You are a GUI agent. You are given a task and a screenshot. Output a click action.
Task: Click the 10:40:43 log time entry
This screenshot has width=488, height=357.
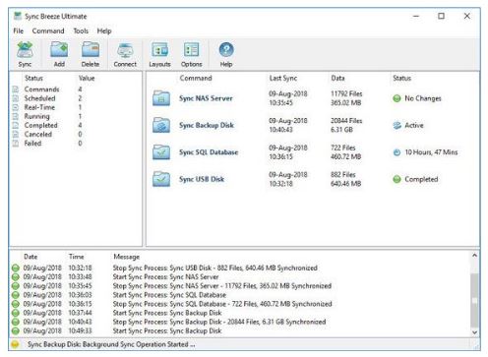(80, 322)
